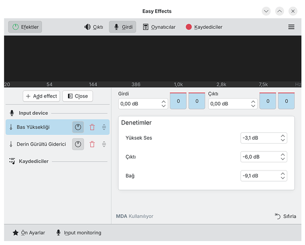Minimize window with the down chevron
The image size is (305, 245).
[x=266, y=11]
